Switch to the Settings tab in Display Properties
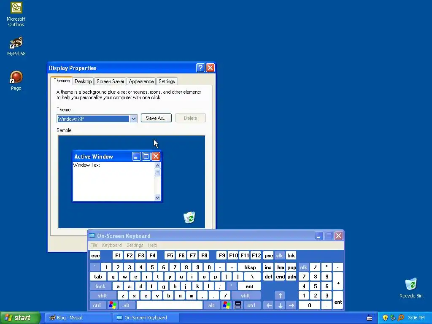This screenshot has height=324, width=432. tap(167, 81)
